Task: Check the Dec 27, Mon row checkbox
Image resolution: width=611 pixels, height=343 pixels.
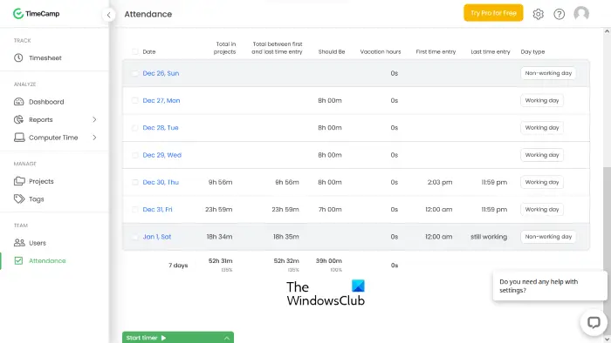Action: (134, 101)
